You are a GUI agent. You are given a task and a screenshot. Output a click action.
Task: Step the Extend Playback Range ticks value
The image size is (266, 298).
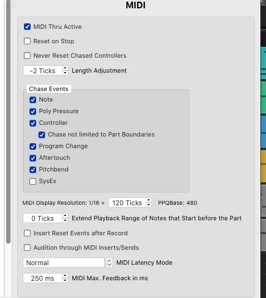(x=65, y=218)
